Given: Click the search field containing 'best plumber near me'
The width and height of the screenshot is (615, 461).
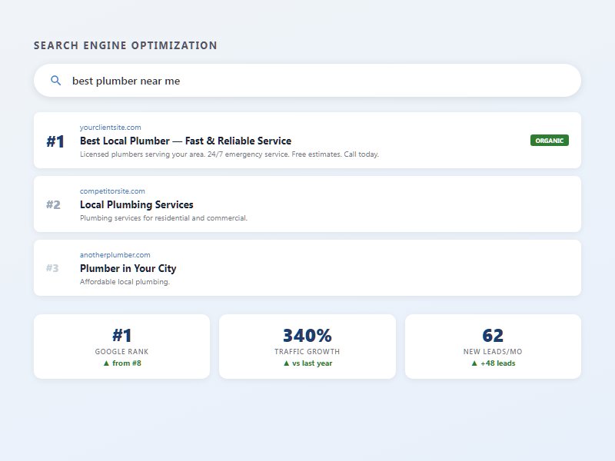Looking at the screenshot, I should tap(307, 81).
